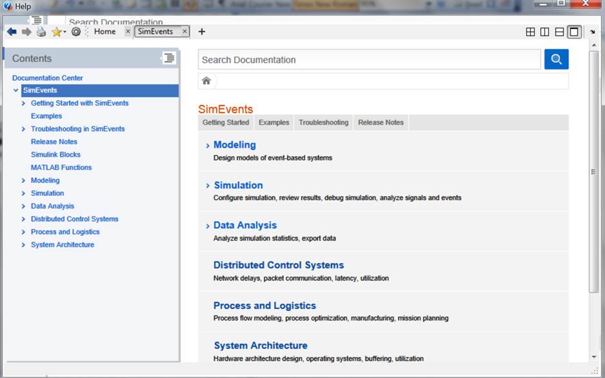Image resolution: width=605 pixels, height=378 pixels.
Task: Open the help preferences gear
Action: (x=75, y=32)
